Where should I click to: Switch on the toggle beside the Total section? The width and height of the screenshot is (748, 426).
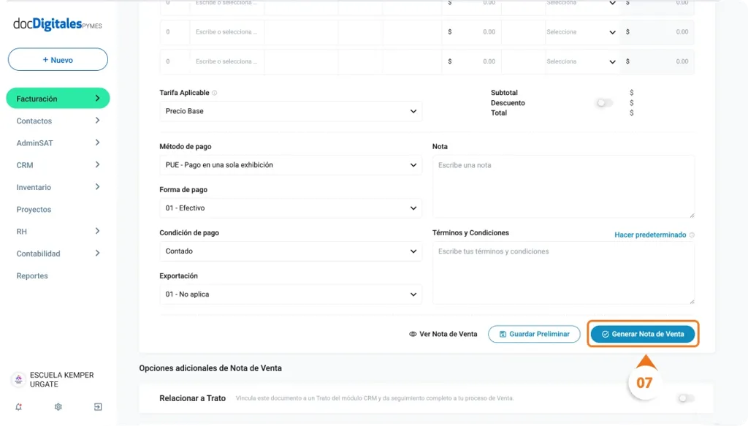tap(605, 103)
